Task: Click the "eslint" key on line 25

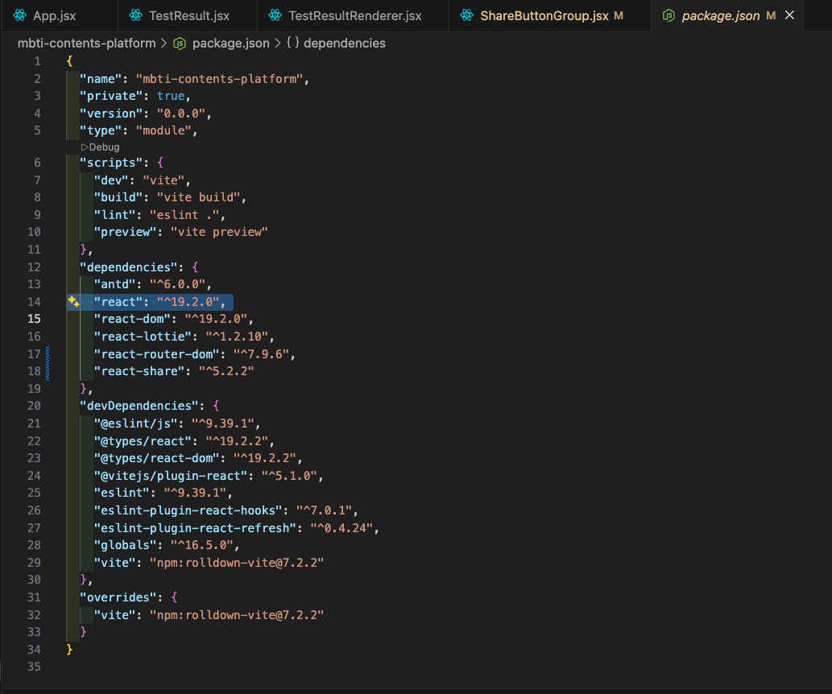Action: click(x=122, y=493)
